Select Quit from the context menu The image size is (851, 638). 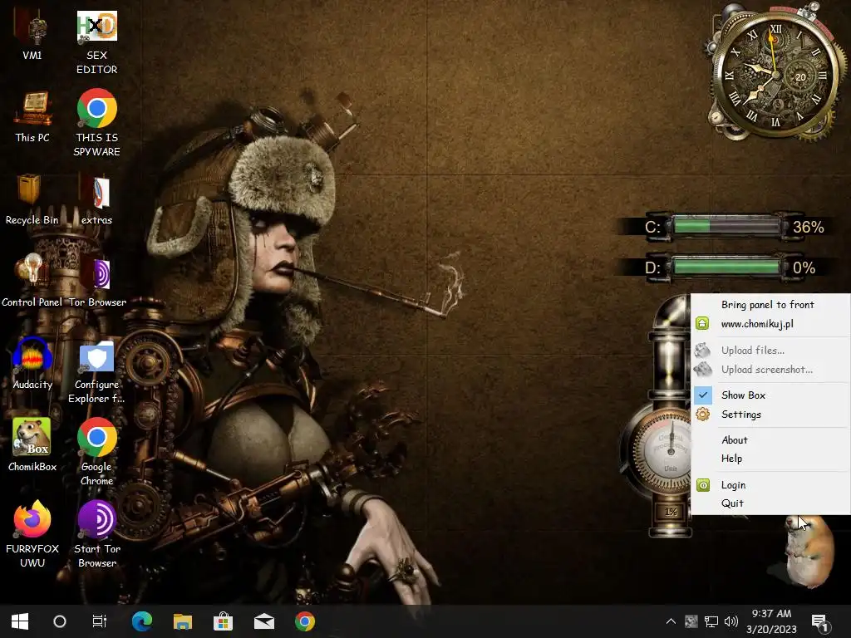[770, 503]
